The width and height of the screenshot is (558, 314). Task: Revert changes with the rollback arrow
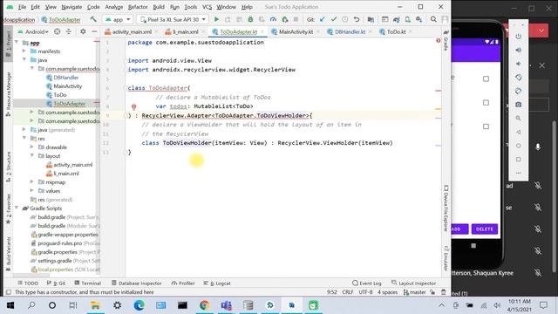(x=357, y=19)
